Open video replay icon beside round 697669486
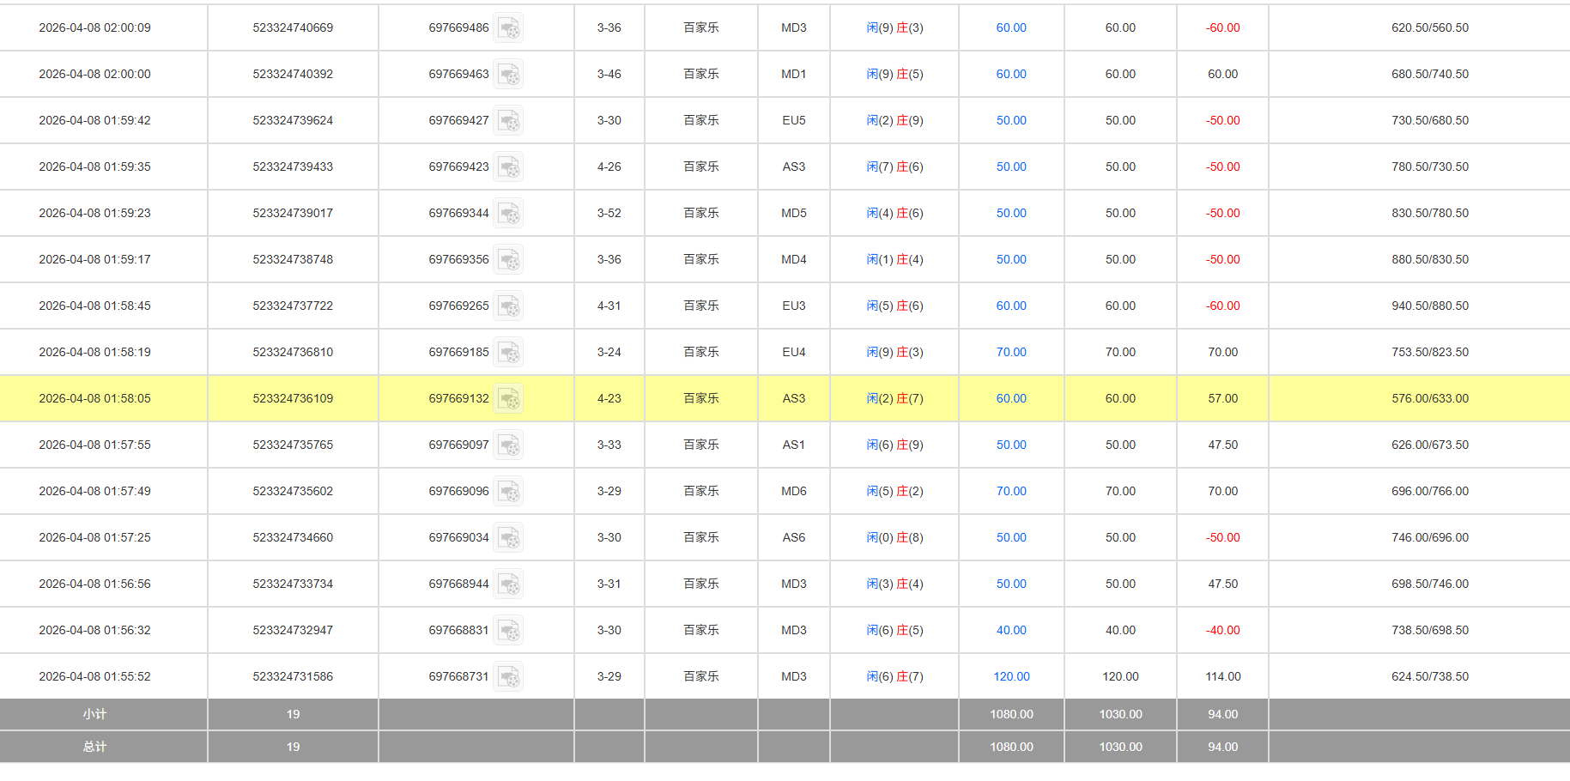The width and height of the screenshot is (1570, 781). (x=509, y=28)
